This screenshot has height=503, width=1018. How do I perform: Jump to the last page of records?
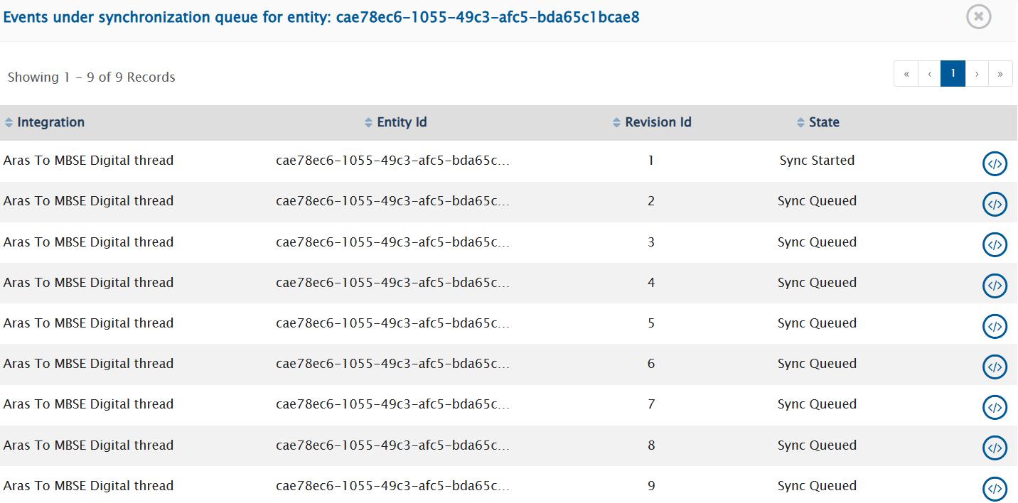(x=1000, y=73)
